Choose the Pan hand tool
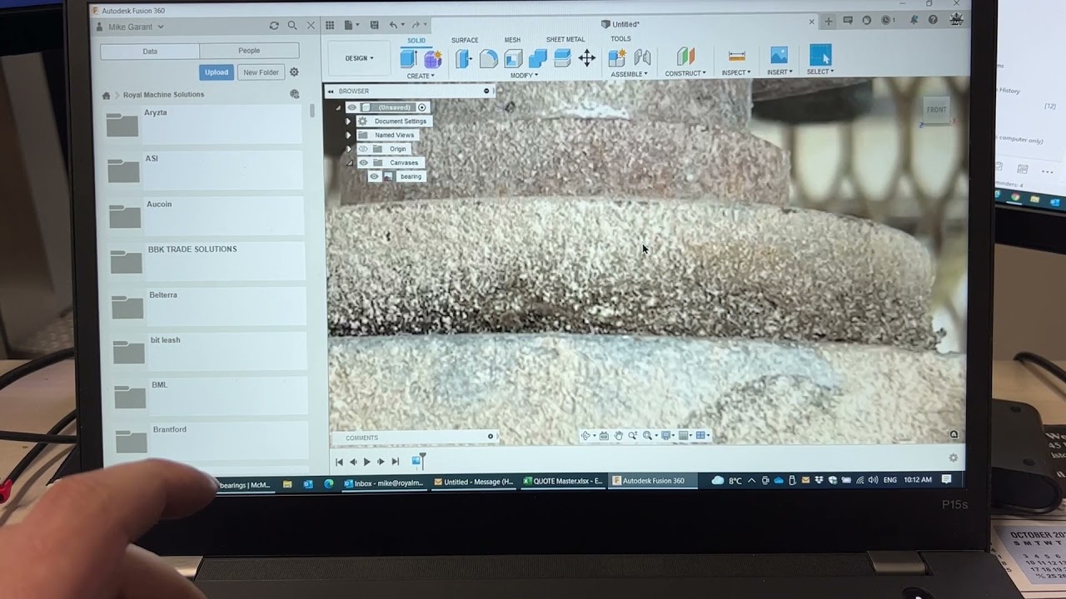Screen dimensions: 1066x599 (x=619, y=436)
